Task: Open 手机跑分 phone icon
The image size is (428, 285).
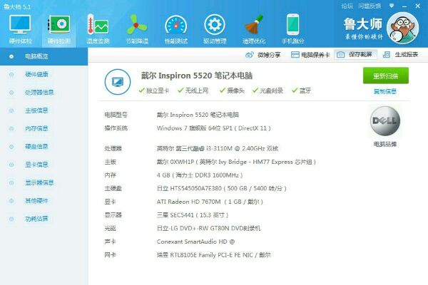Action: [x=292, y=24]
